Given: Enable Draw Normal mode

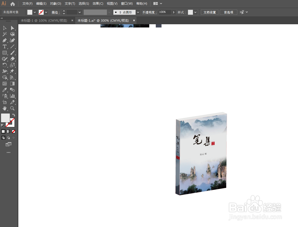Looking at the screenshot, I should click(3, 137).
